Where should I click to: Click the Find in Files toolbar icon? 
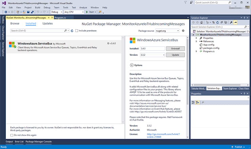(100, 12)
